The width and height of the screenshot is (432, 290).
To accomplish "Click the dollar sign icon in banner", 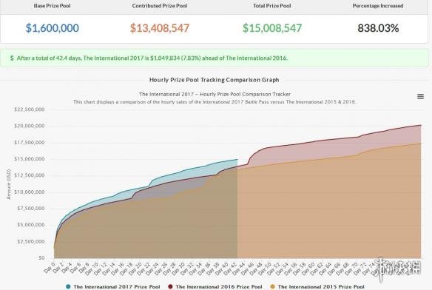I will (x=12, y=58).
